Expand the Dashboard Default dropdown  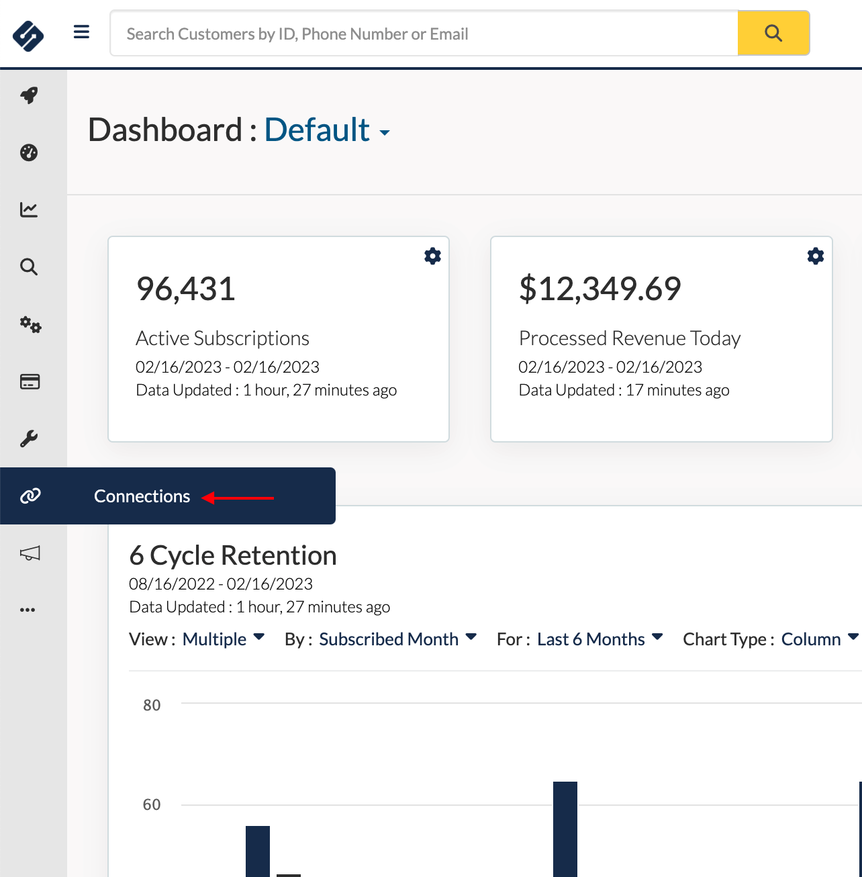(x=327, y=130)
